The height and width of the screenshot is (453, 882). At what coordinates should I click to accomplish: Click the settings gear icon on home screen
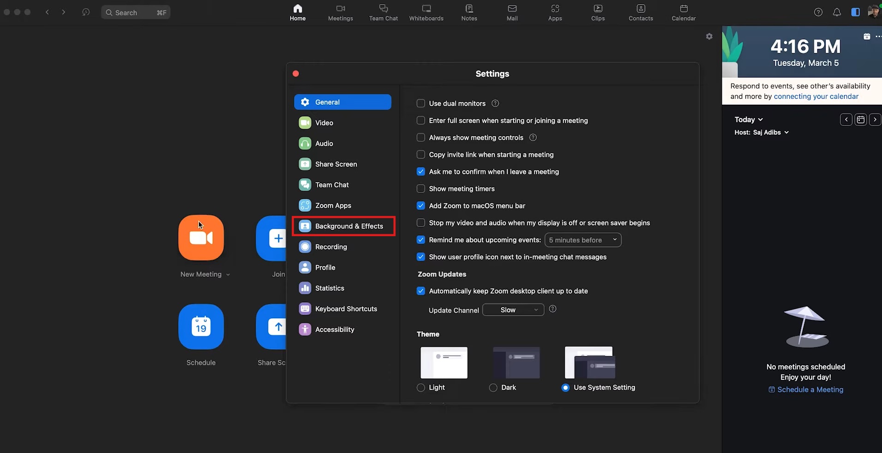click(x=709, y=36)
